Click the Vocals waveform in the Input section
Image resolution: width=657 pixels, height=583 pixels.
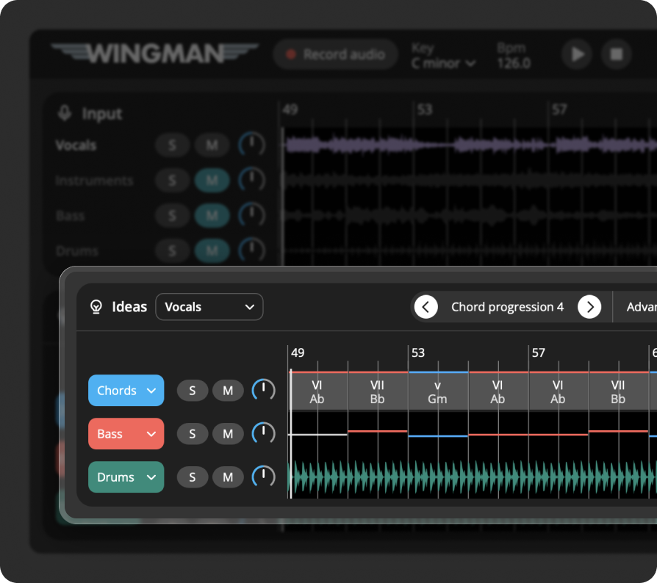coord(470,145)
